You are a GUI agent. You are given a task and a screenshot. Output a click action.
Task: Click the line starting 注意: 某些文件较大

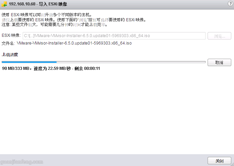pos(55,25)
